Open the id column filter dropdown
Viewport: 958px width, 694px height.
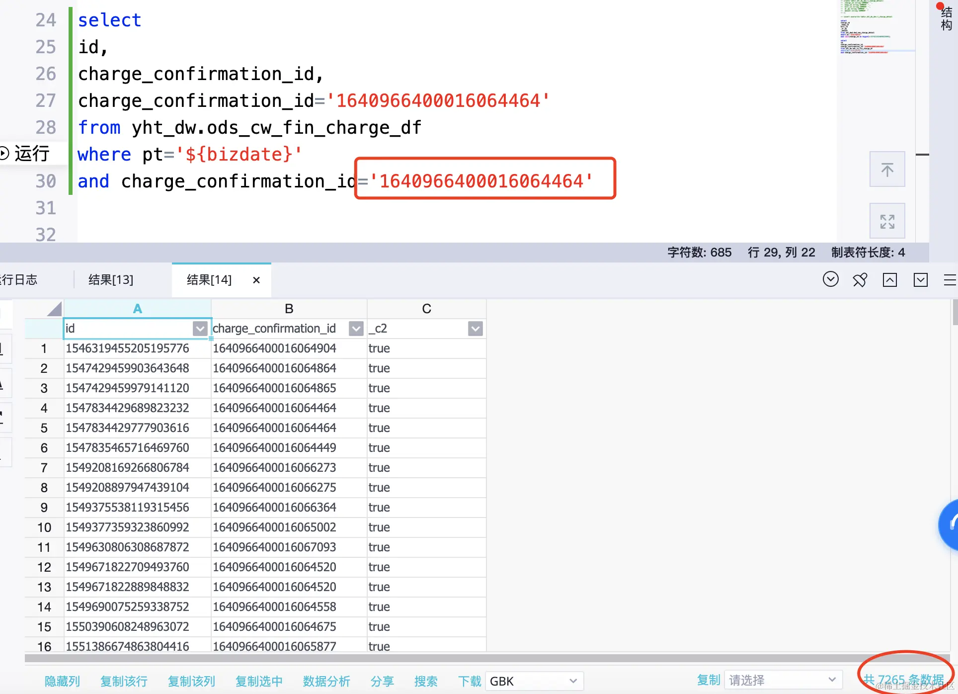coord(200,329)
